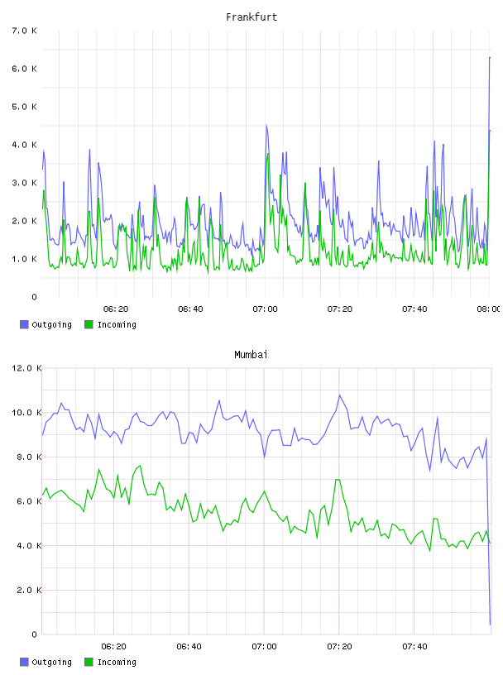Screen dimensions: 503x675
Task: Click Mumbai y-axis label 0
Action: [35, 634]
